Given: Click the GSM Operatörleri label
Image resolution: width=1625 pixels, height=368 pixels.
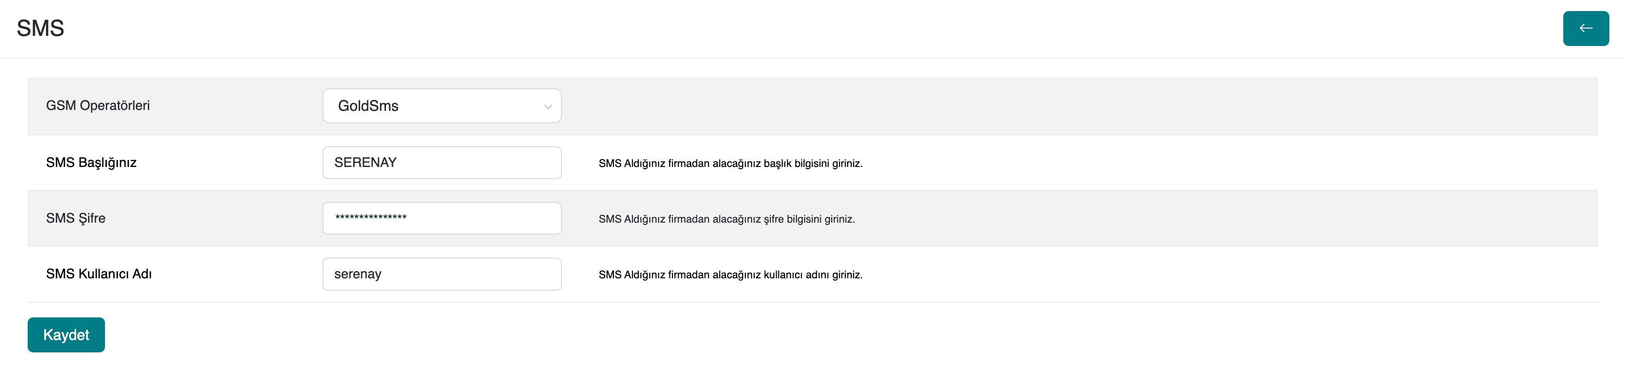Looking at the screenshot, I should [x=98, y=105].
